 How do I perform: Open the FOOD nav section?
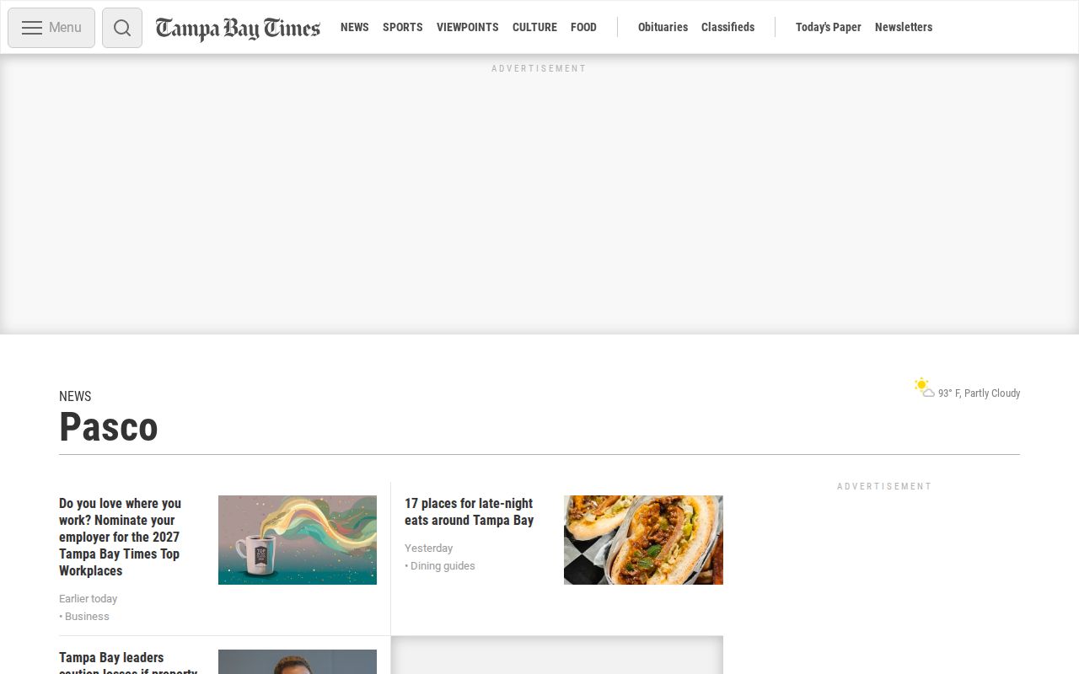coord(583,27)
